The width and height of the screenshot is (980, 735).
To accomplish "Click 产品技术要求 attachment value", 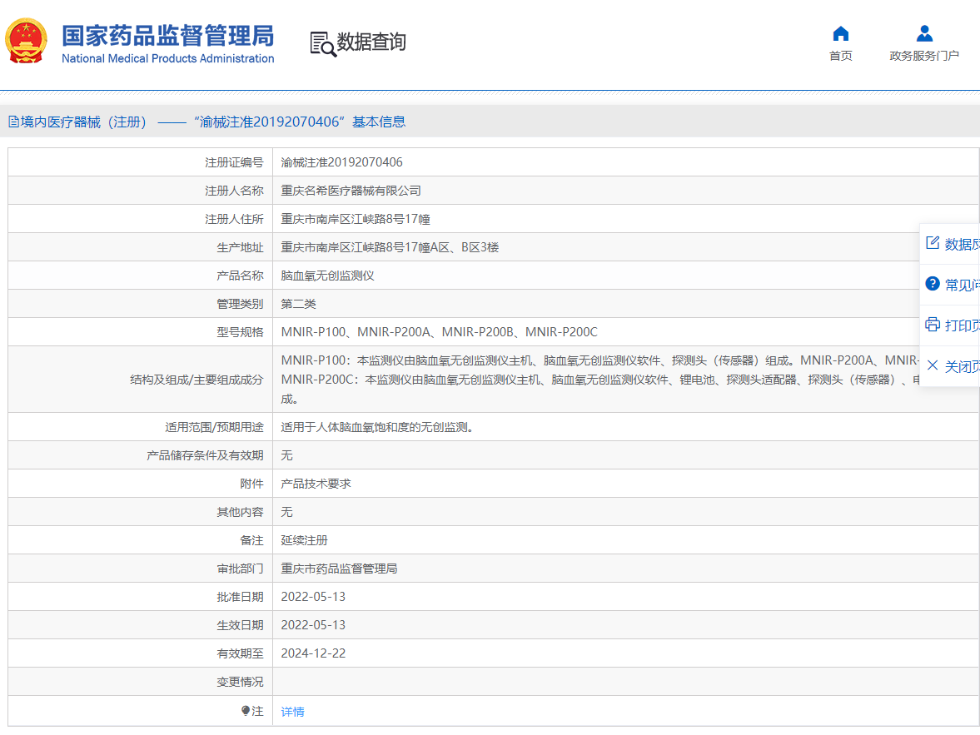I will (x=316, y=484).
